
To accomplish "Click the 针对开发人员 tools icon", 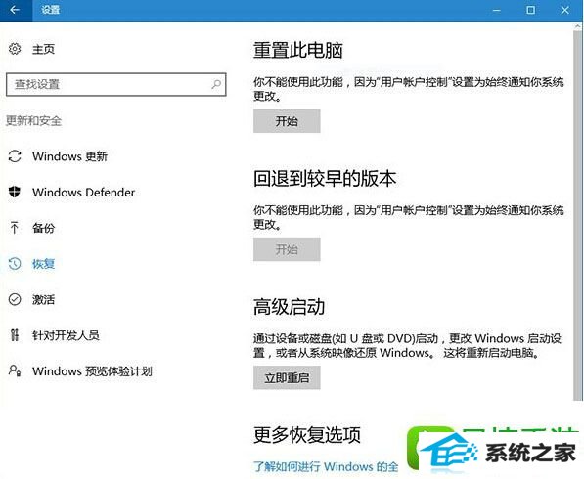I will pos(15,335).
